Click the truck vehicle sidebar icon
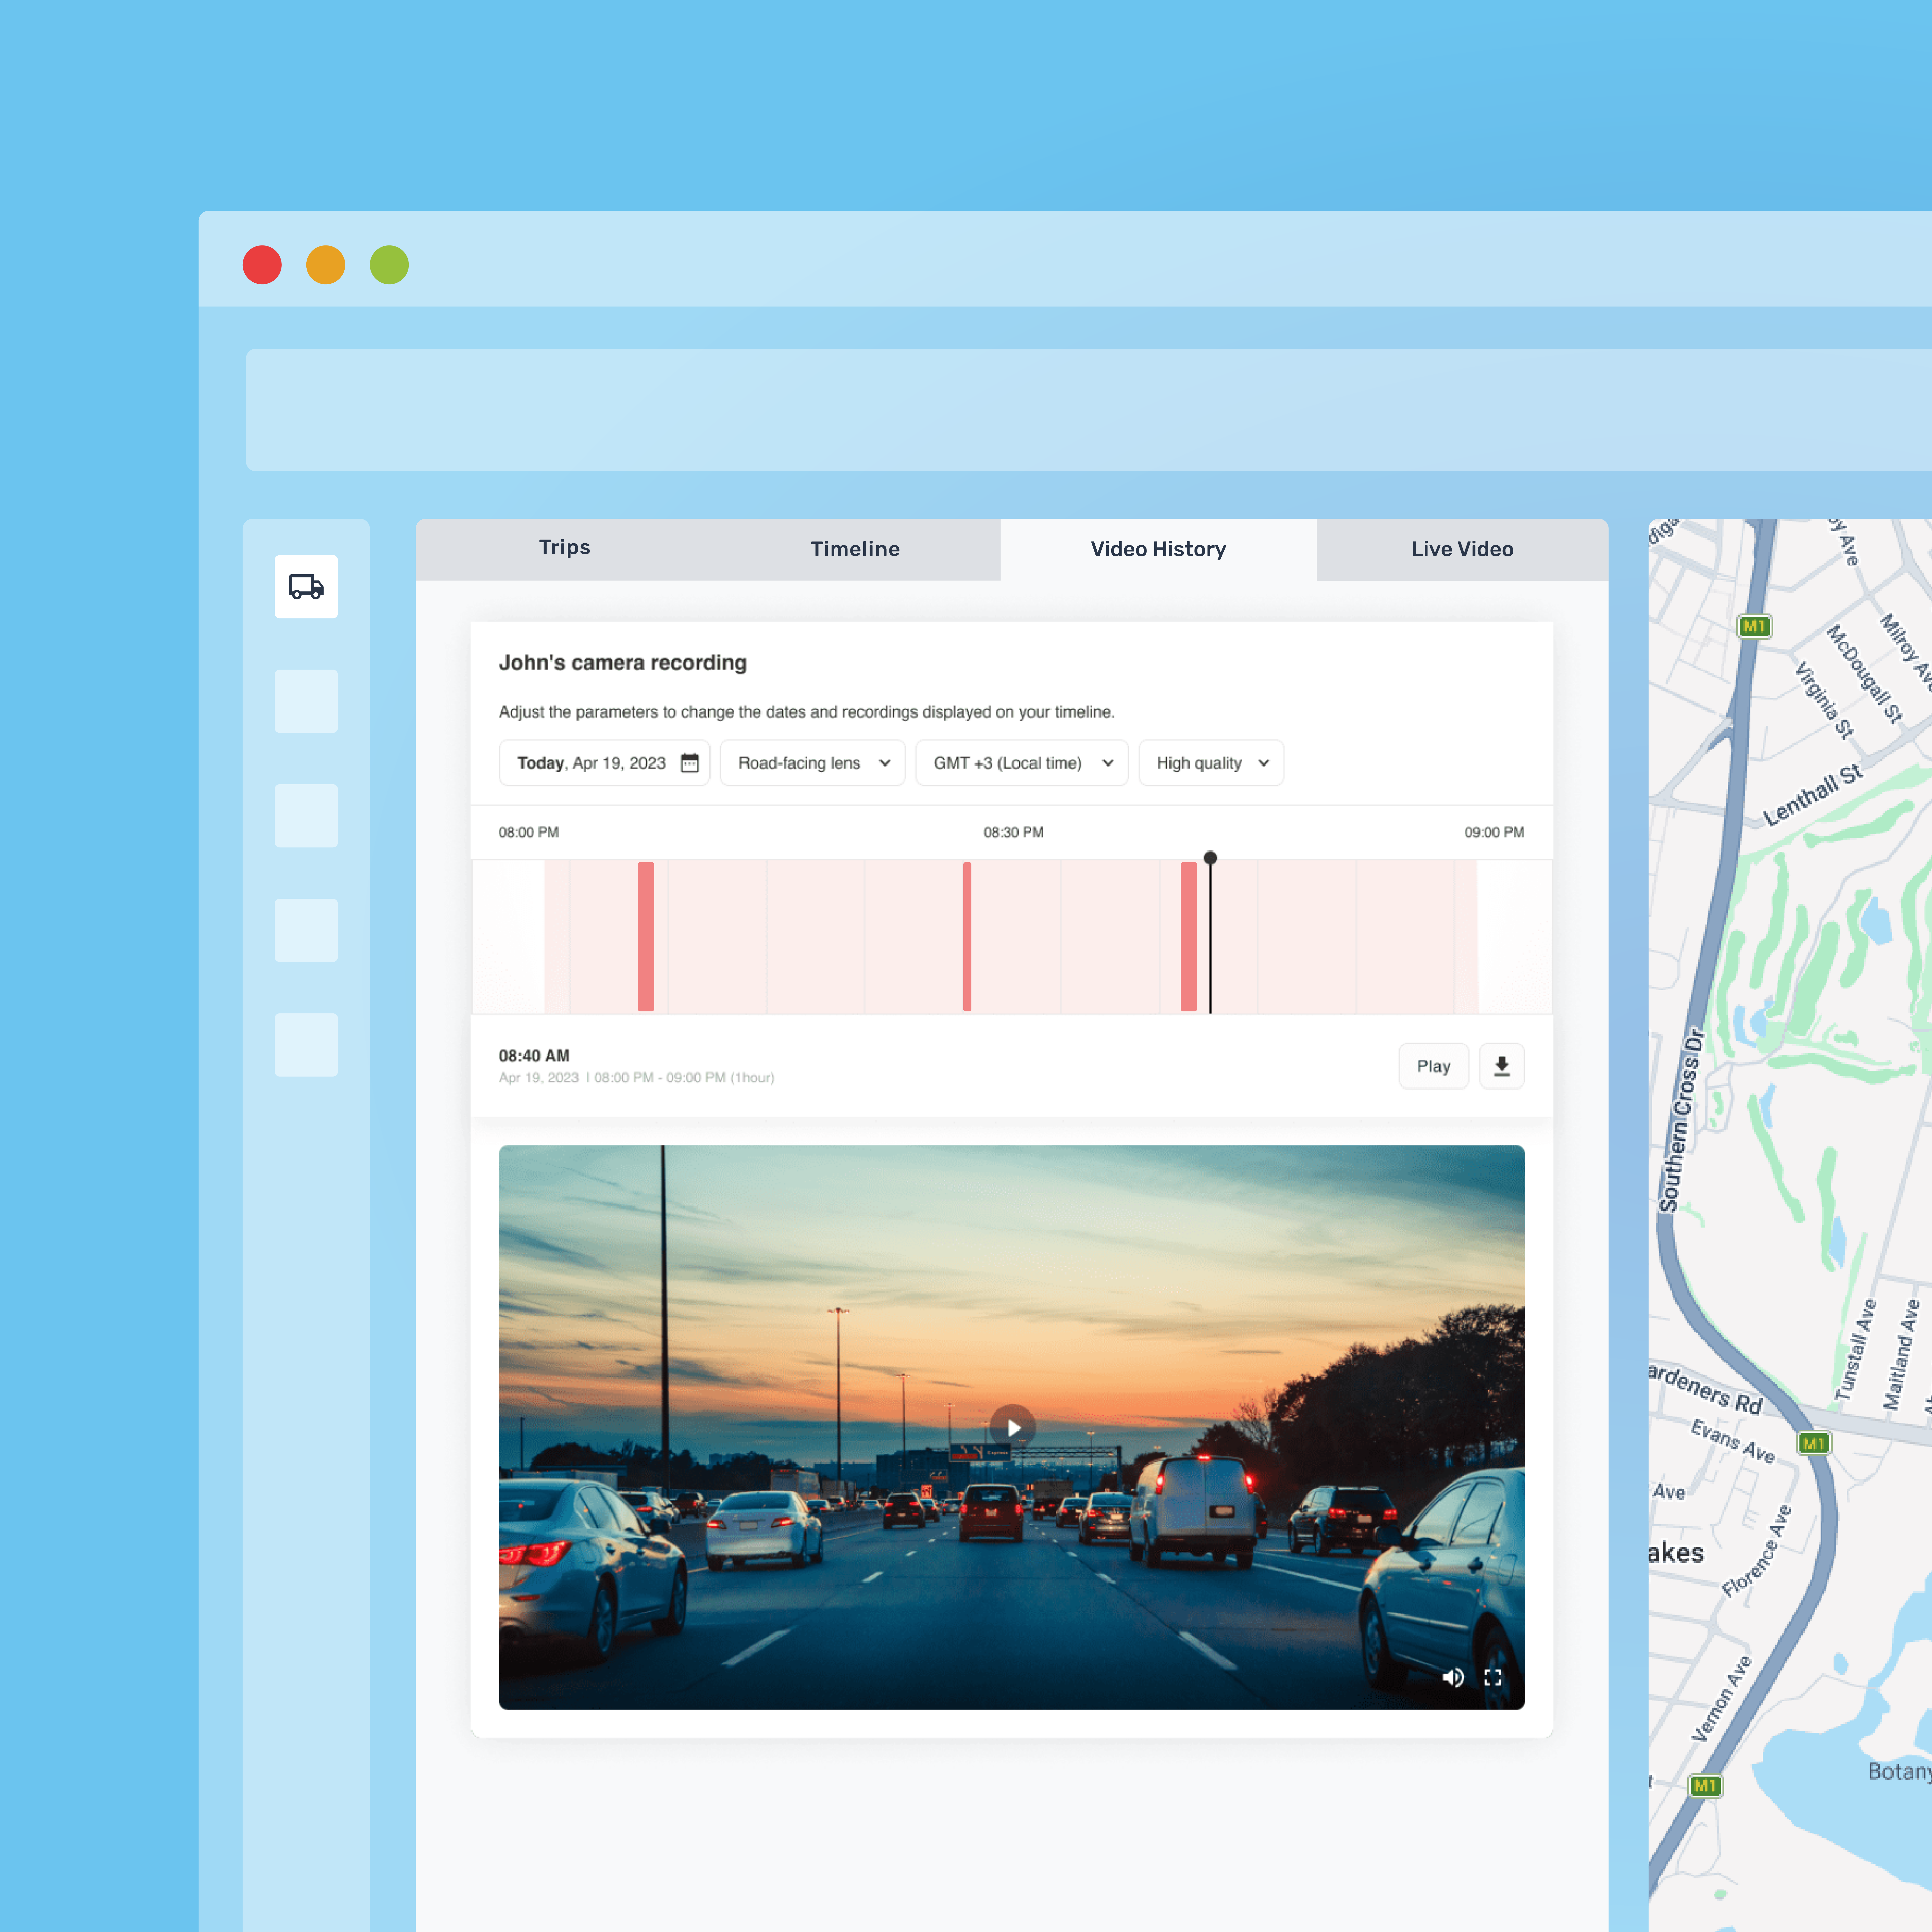Image resolution: width=1932 pixels, height=1932 pixels. tap(306, 586)
